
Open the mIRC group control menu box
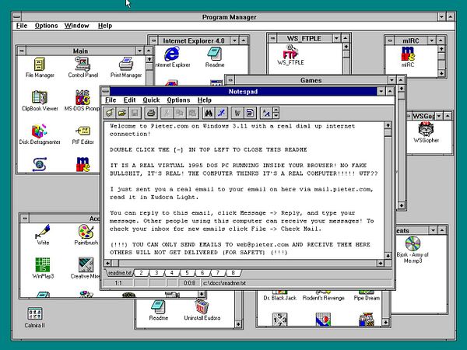pos(390,40)
